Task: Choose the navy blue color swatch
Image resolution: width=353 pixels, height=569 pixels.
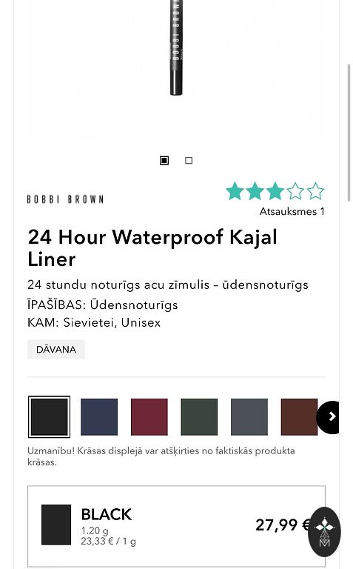Action: click(x=99, y=417)
